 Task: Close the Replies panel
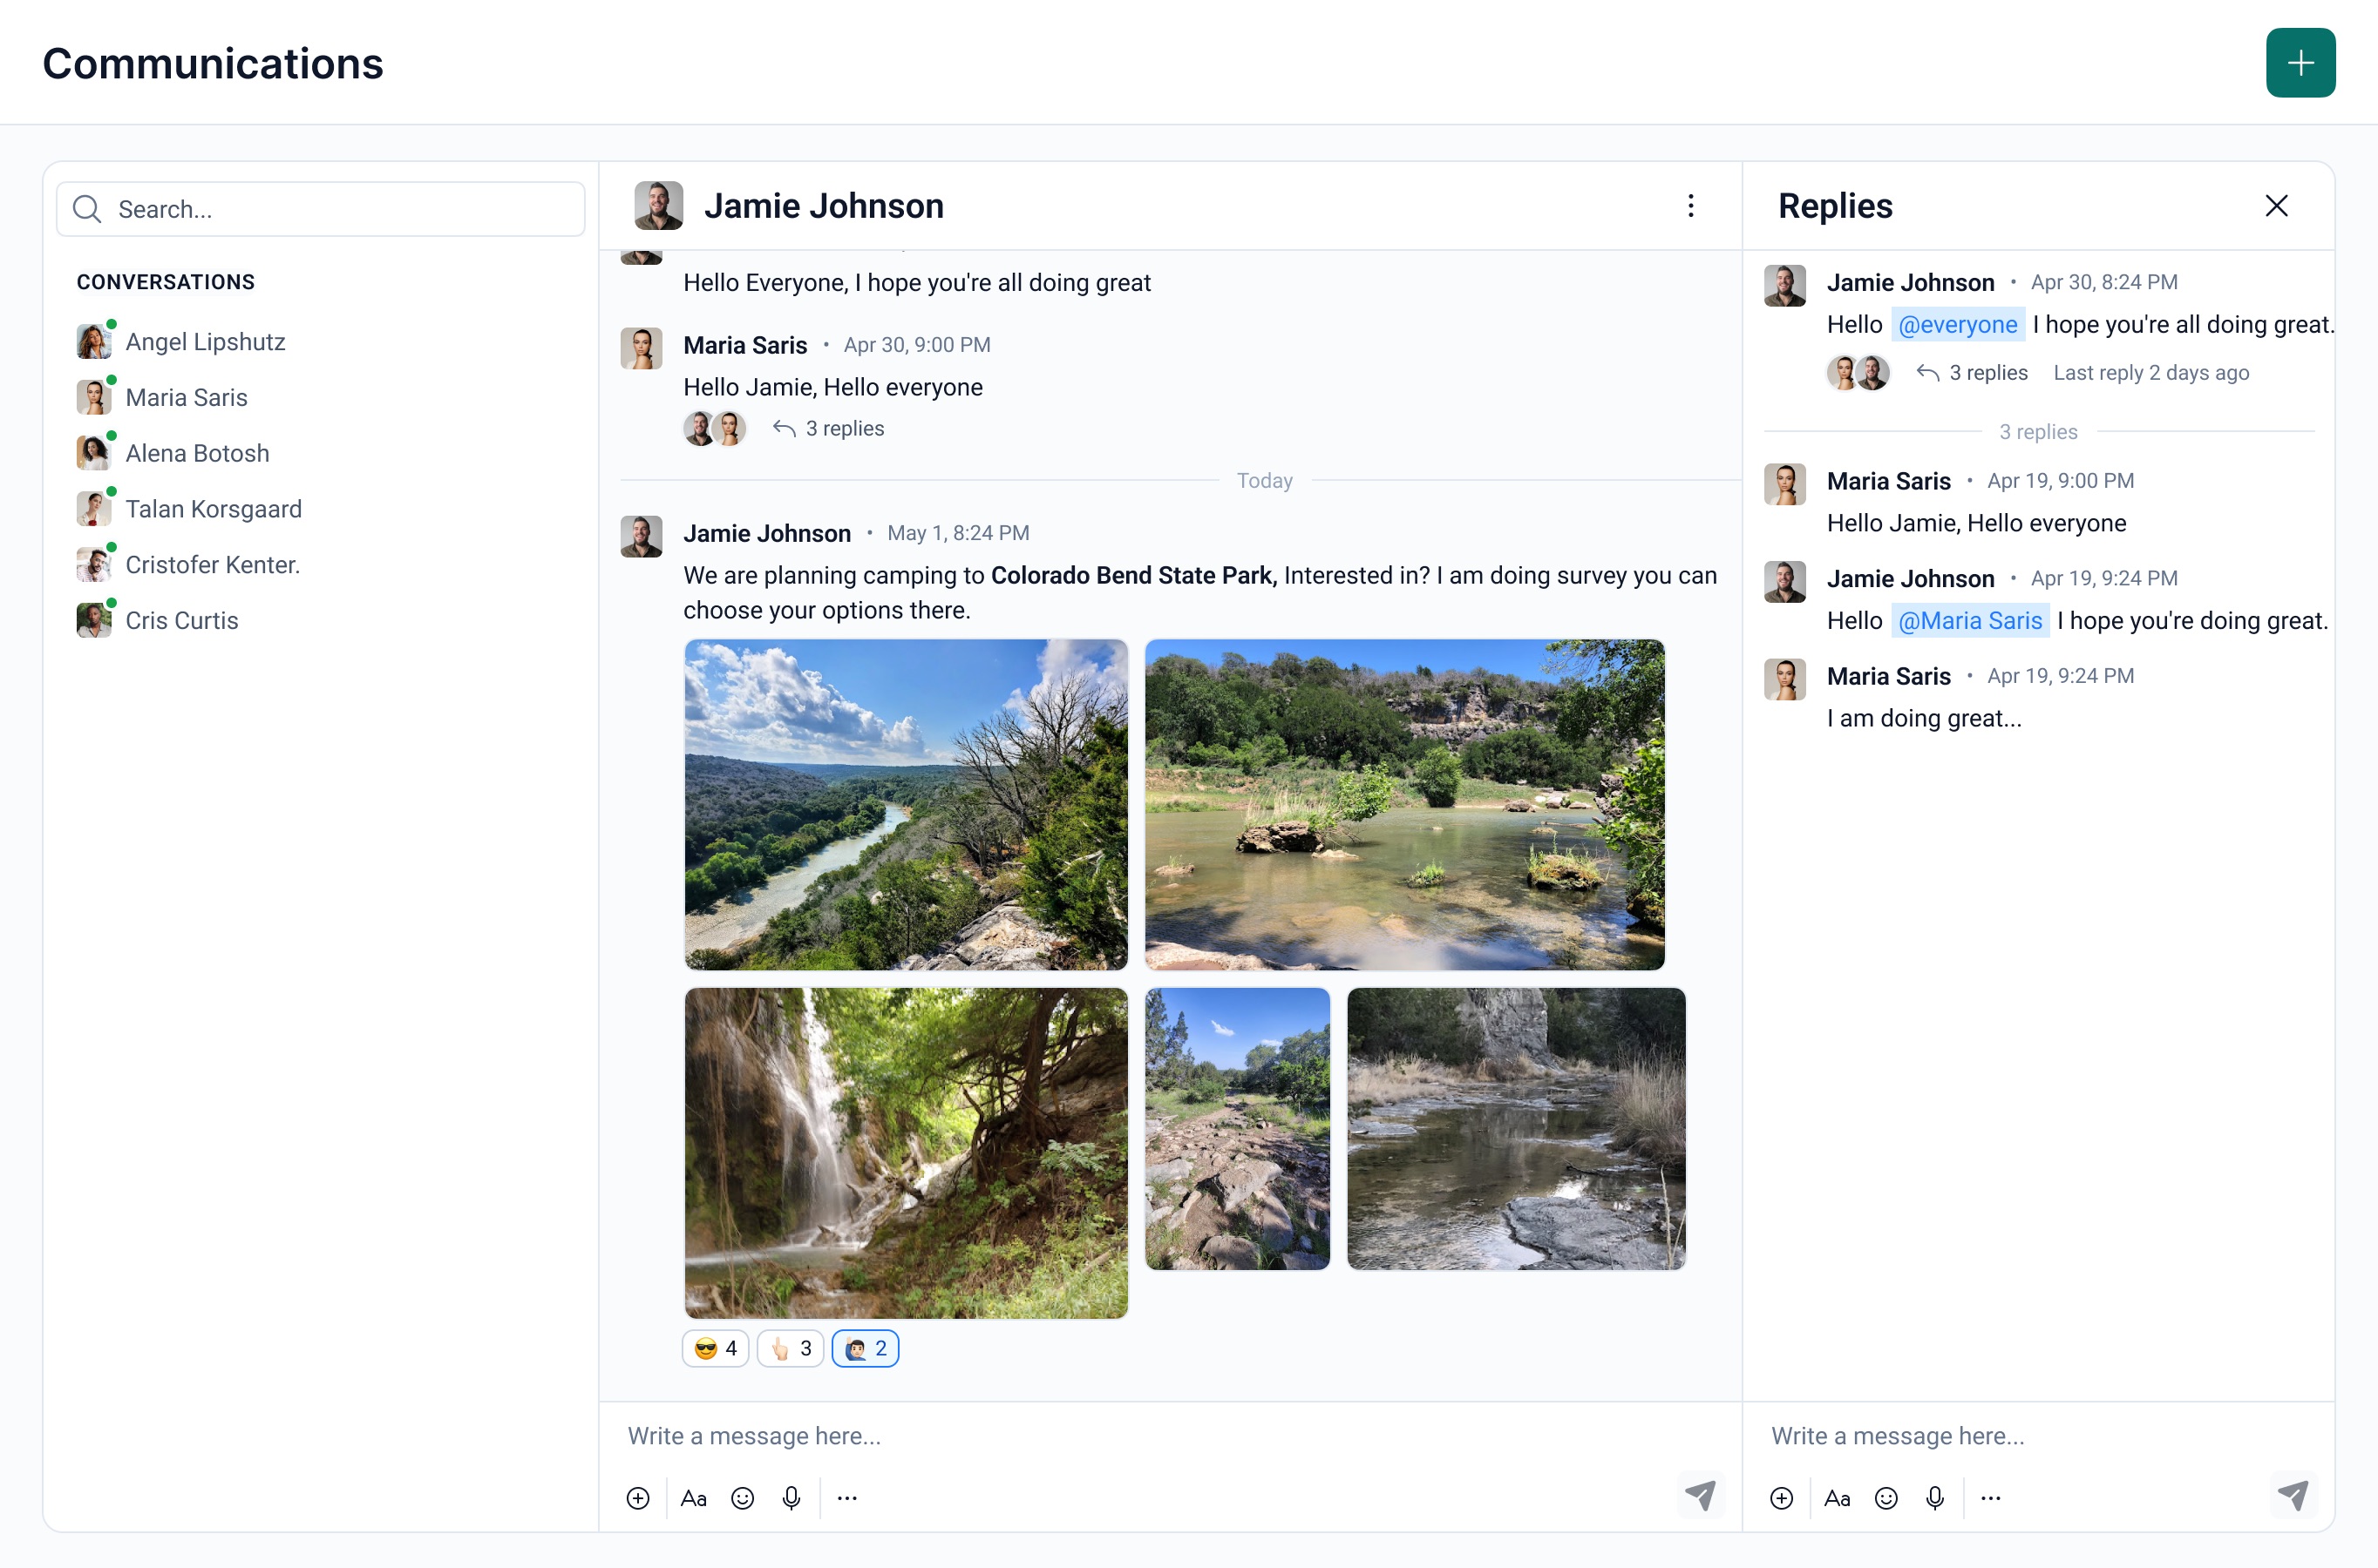(2276, 206)
